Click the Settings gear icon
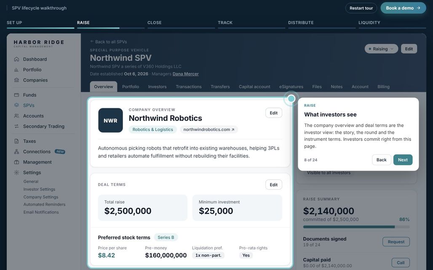 (x=16, y=173)
